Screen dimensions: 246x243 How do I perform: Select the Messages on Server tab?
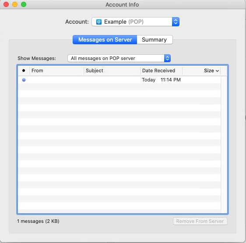point(105,40)
